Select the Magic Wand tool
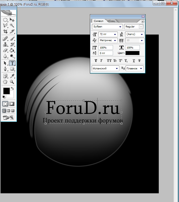The image size is (179, 202). [x=12, y=25]
